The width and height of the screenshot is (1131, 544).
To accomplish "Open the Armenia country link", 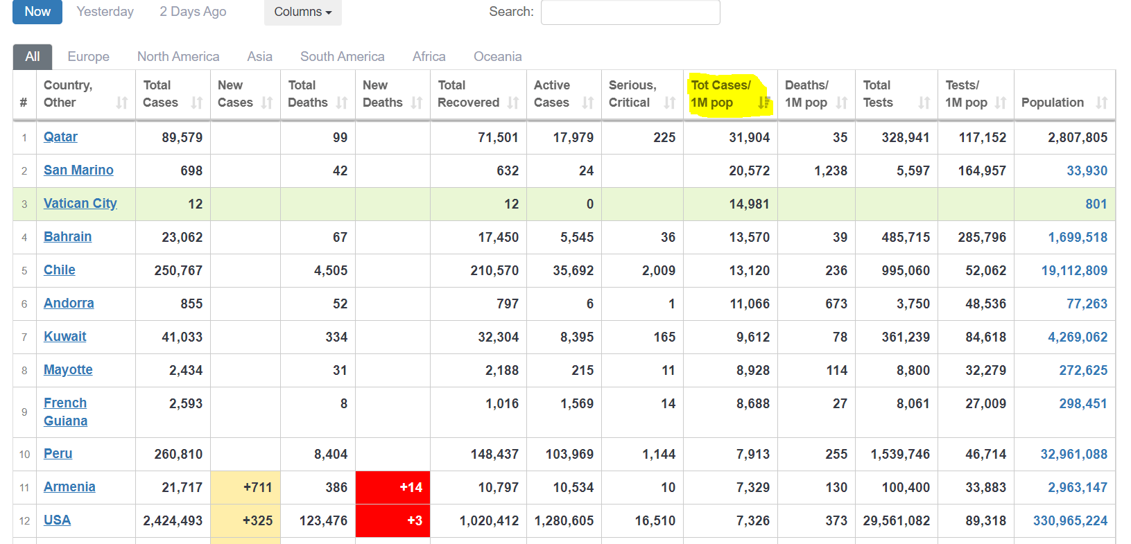I will (x=69, y=486).
